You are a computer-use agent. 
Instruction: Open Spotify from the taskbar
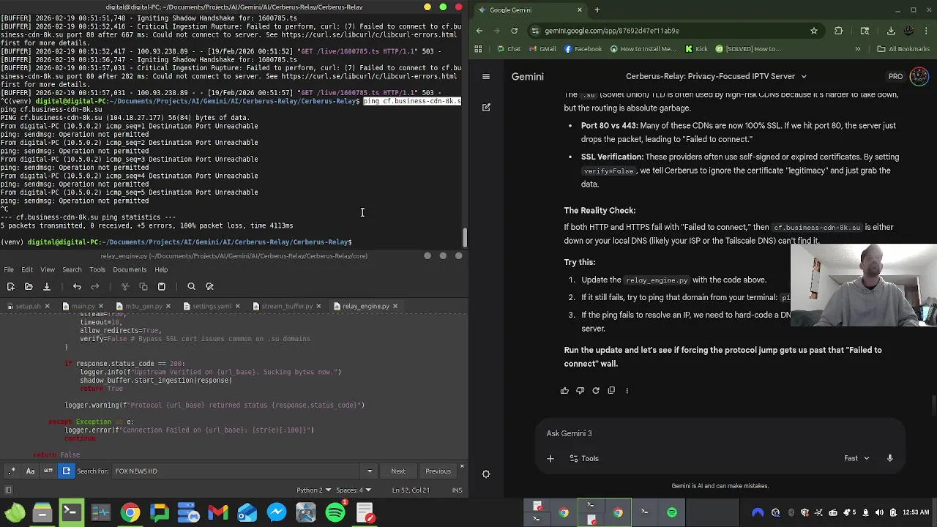[335, 512]
